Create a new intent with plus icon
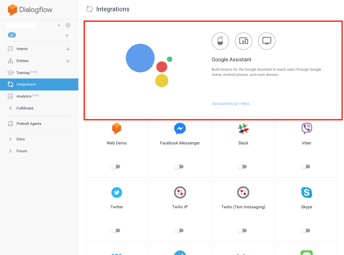This screenshot has width=344, height=255. pos(68,49)
